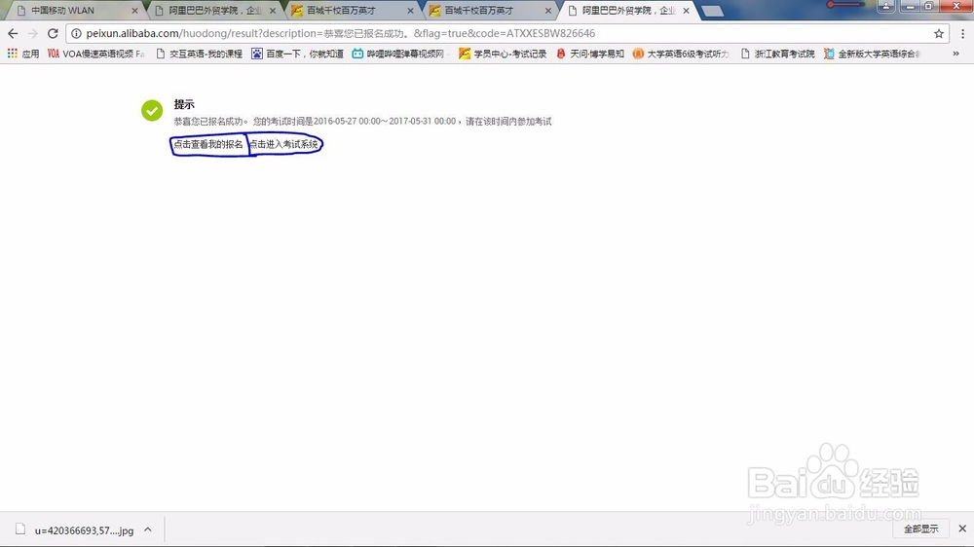Open 交互英语-我的课程 bookmark
974x547 pixels.
click(199, 54)
